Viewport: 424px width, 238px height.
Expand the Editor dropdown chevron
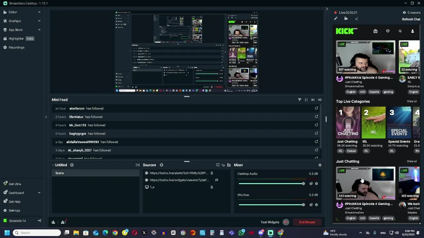click(39, 12)
